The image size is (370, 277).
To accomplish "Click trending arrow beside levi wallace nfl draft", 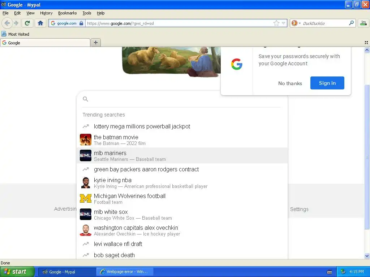I will click(85, 244).
